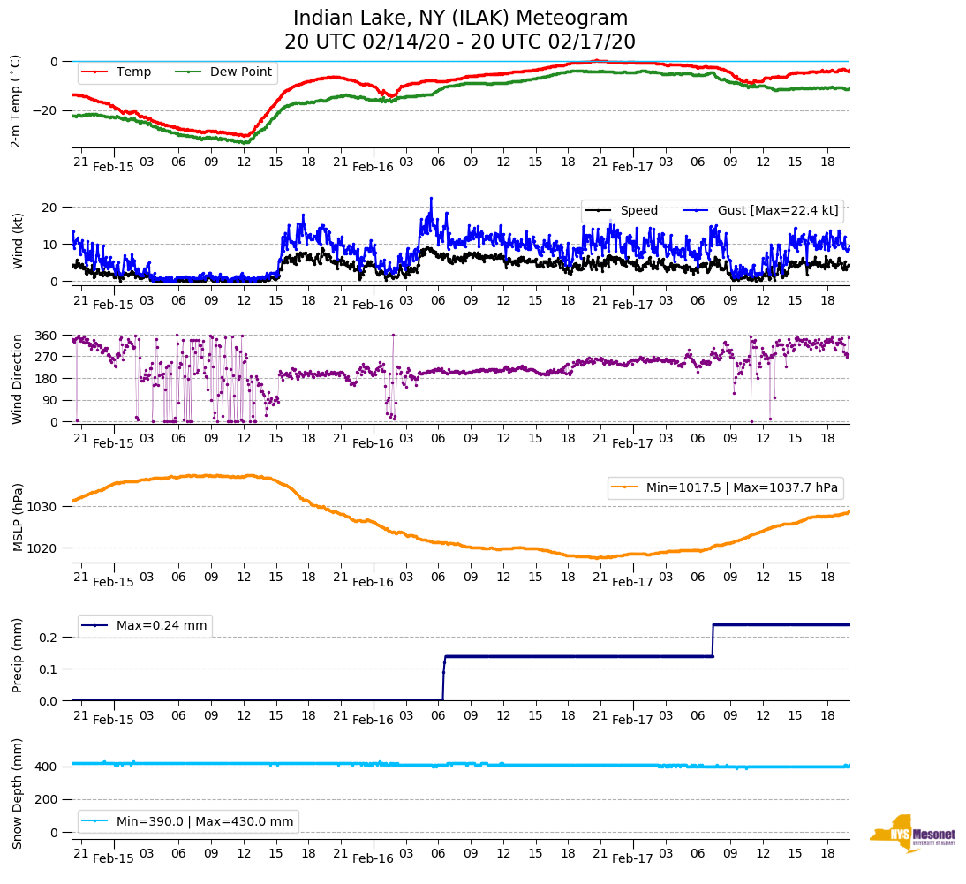Click the 'Min=1017.5 | Max=1037.7 hPa' legend text
966x884 pixels.
742,487
